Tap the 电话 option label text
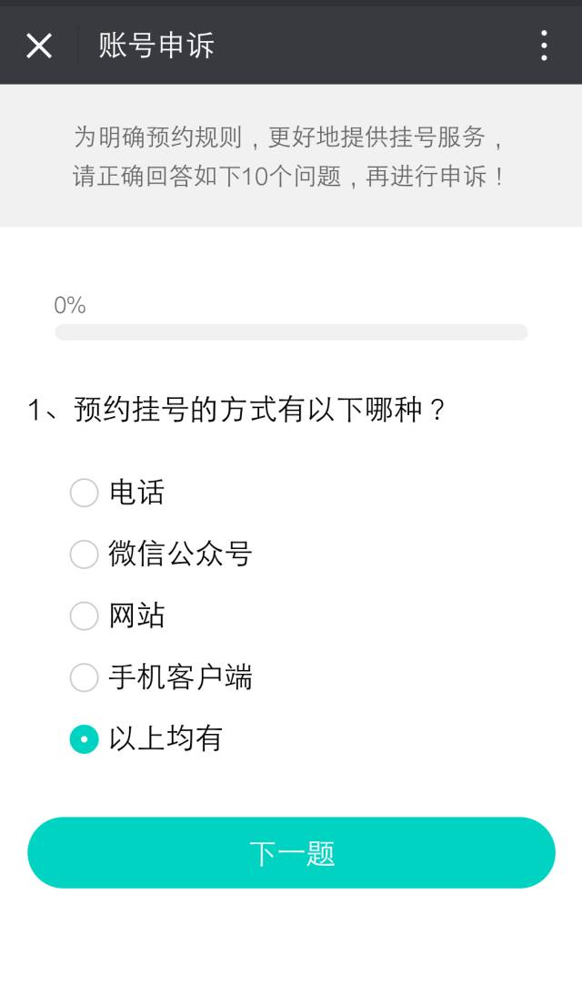The image size is (582, 997). [x=136, y=493]
